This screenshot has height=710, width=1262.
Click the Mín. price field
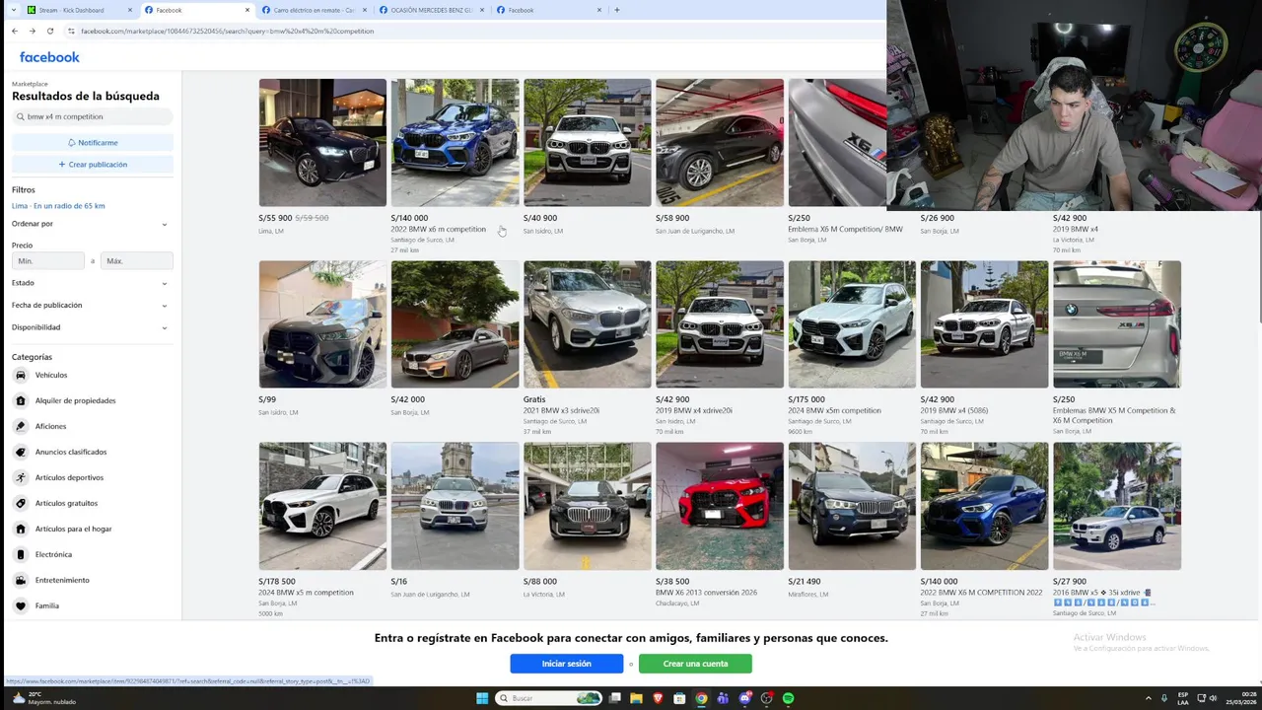pos(47,261)
